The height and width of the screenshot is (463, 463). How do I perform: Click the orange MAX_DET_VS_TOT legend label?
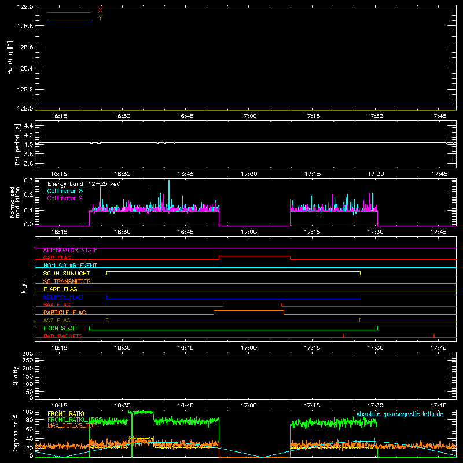[71, 426]
